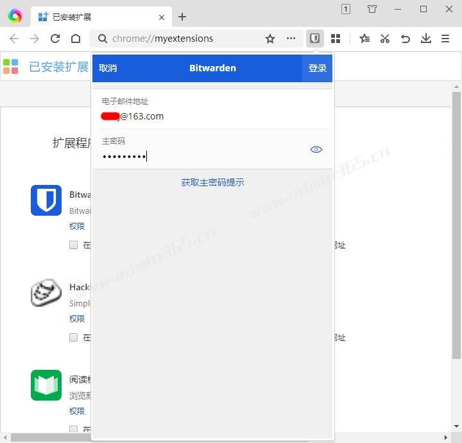Tick the checkbox under Hack extension
The height and width of the screenshot is (443, 462).
[73, 337]
